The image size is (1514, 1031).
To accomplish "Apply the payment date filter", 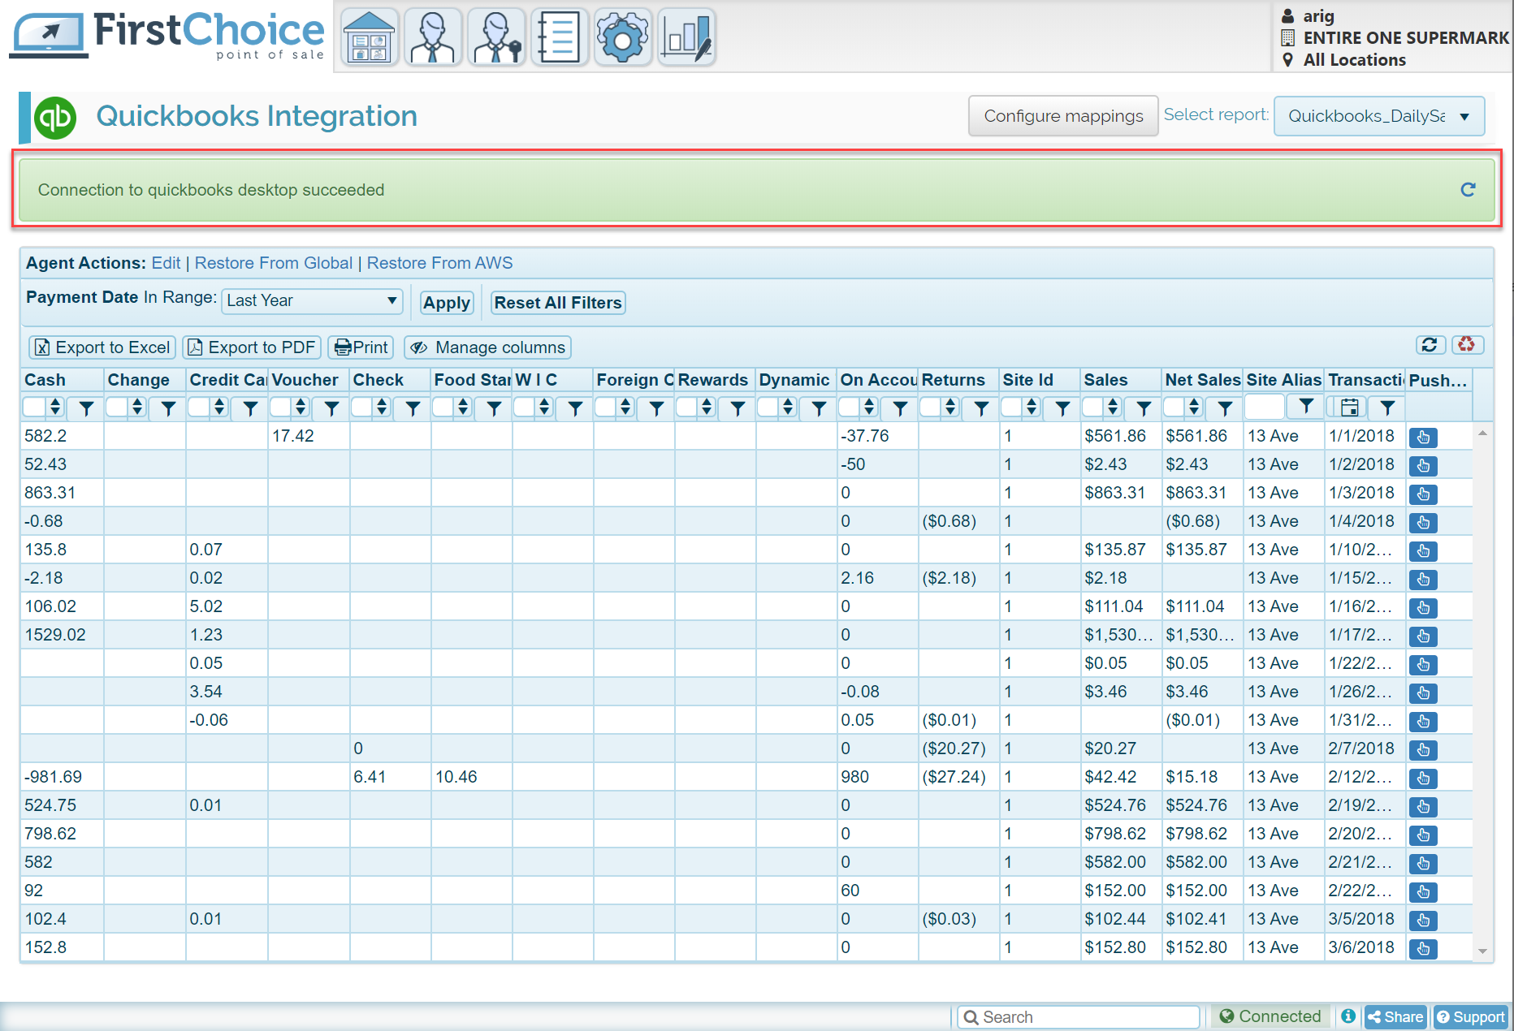I will pos(446,303).
